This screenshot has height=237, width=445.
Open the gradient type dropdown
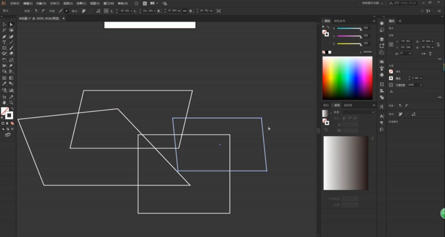click(358, 112)
